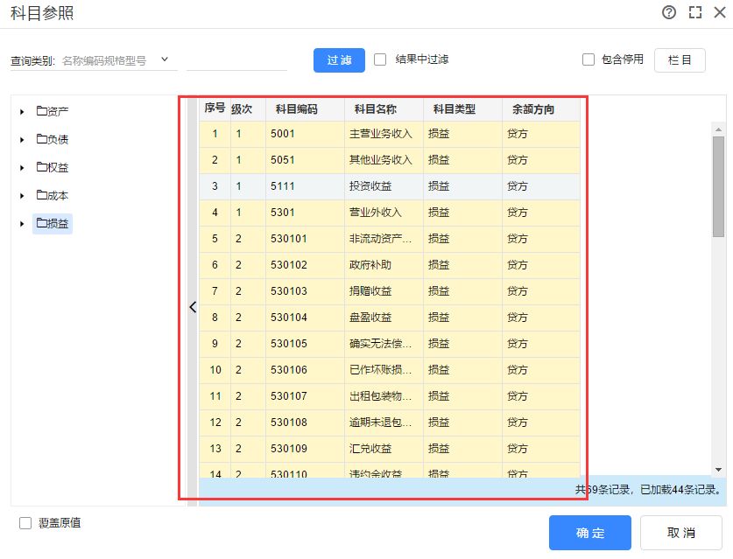Click the 余额方向 column header
The width and height of the screenshot is (733, 559).
[541, 108]
